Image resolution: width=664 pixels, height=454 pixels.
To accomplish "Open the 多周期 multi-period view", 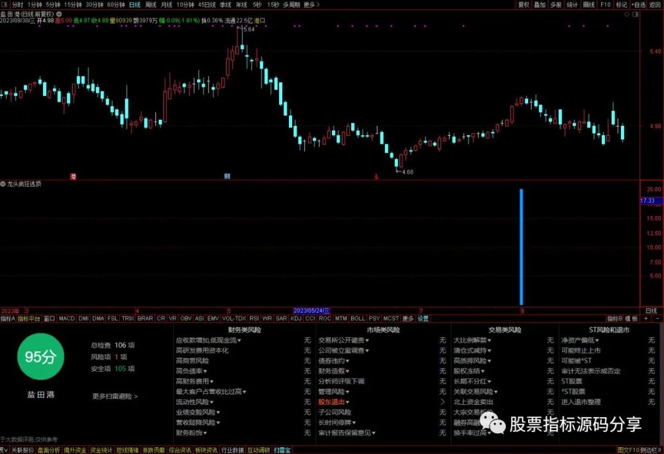I will (x=291, y=5).
